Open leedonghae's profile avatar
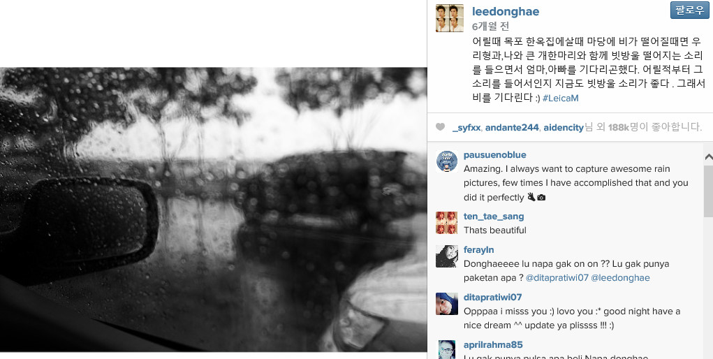The width and height of the screenshot is (713, 359). (449, 18)
